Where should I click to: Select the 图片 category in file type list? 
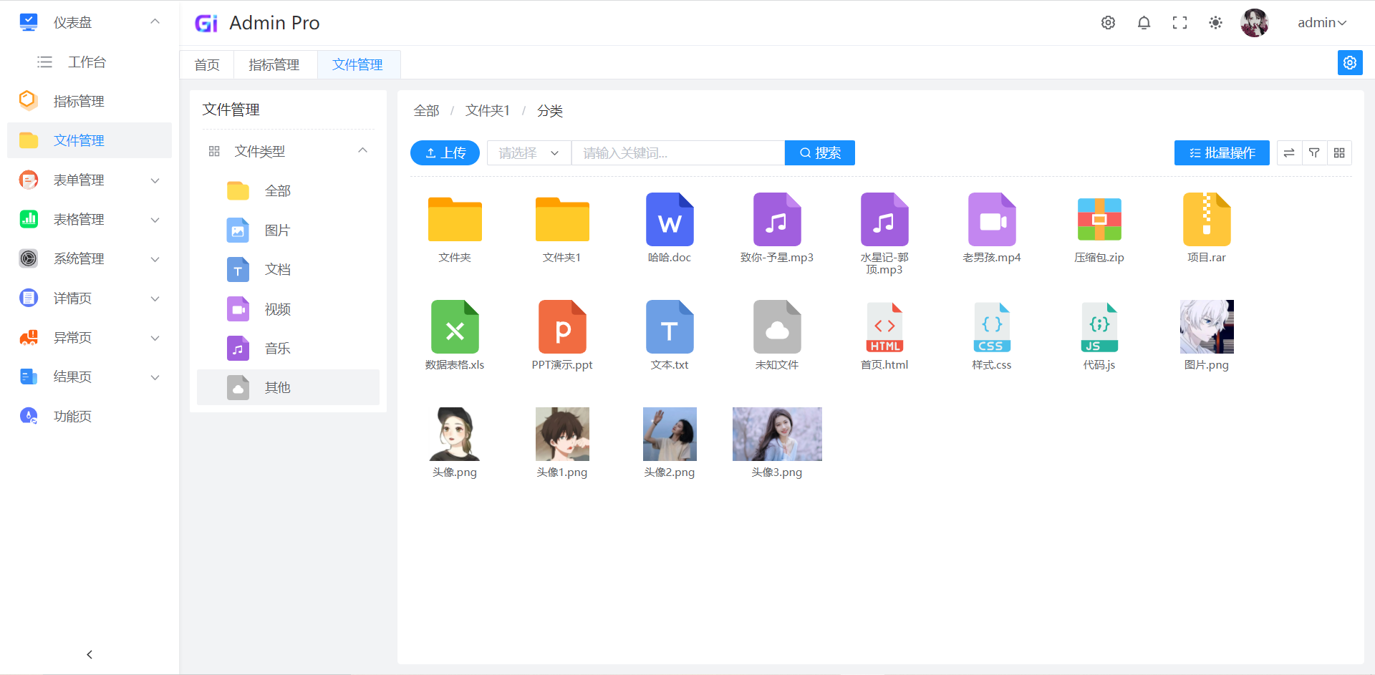(278, 230)
